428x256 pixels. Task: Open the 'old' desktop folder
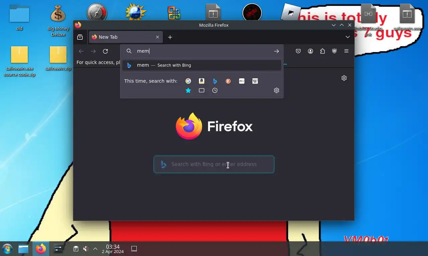19,18
